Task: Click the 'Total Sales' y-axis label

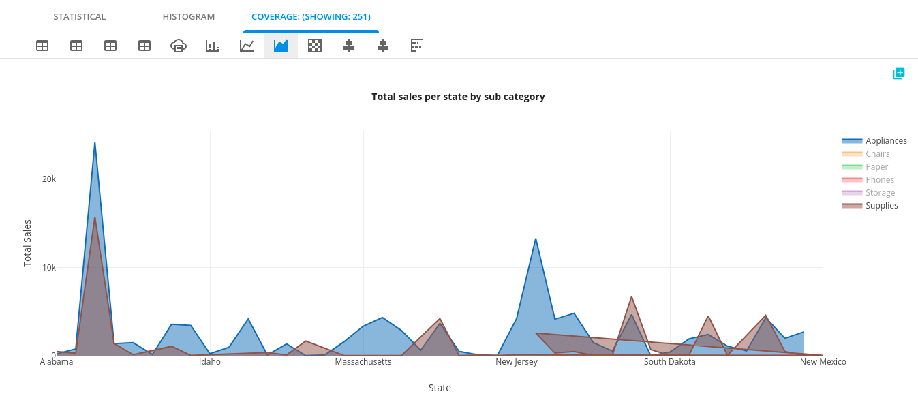Action: (x=28, y=243)
